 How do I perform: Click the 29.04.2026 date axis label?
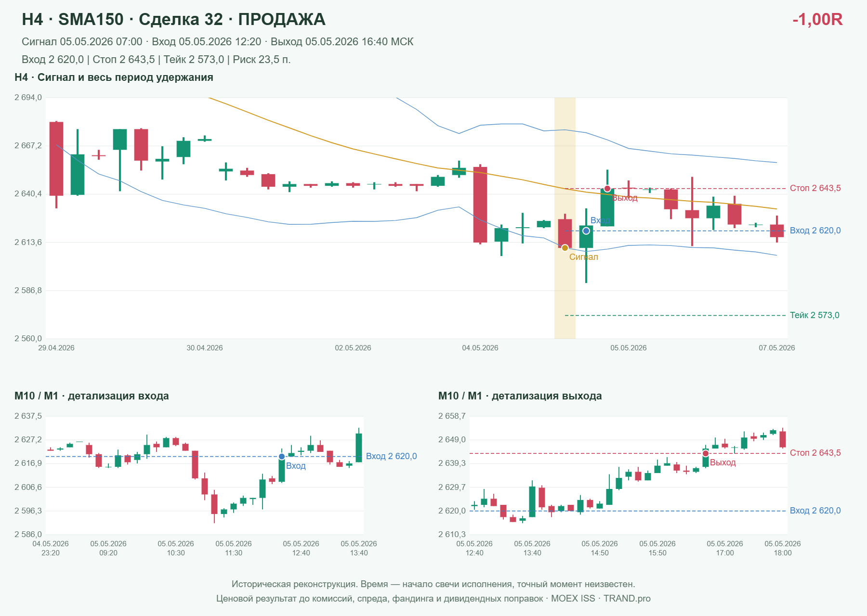coord(56,348)
